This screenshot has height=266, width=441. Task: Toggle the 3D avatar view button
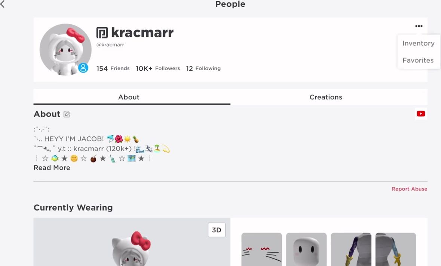[x=217, y=230]
